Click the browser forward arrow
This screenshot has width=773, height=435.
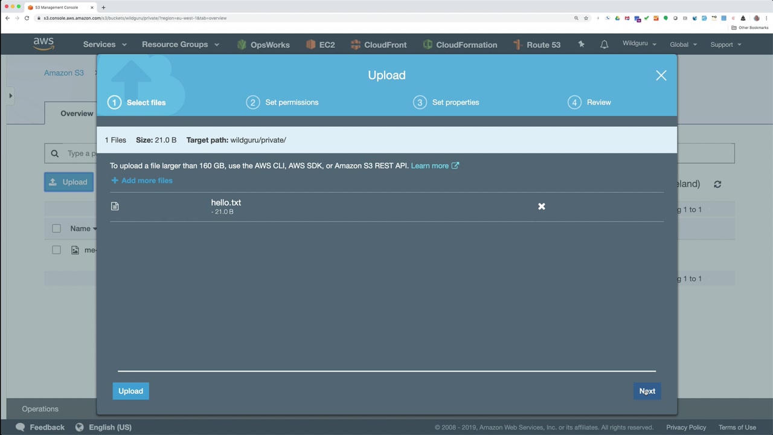(17, 18)
